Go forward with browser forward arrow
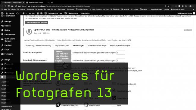 tap(5, 6)
